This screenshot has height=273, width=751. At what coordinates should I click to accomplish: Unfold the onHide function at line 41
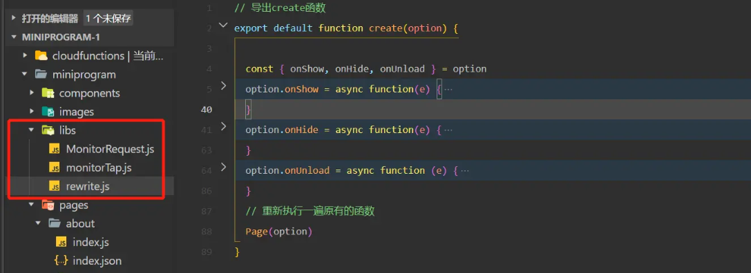223,127
